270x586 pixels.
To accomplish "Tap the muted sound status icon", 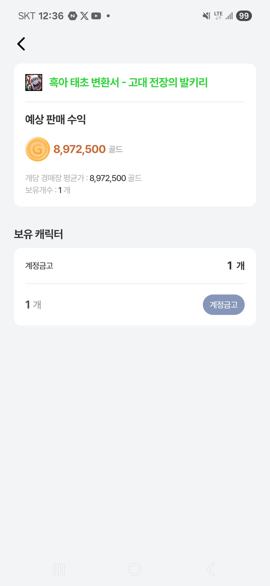I will pyautogui.click(x=206, y=16).
